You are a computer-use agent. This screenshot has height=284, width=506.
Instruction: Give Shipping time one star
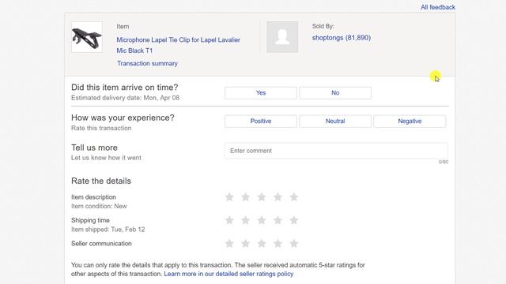[229, 220]
